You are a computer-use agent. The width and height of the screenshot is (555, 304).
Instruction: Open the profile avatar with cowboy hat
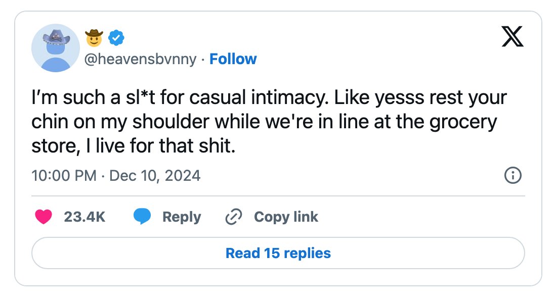pyautogui.click(x=56, y=48)
